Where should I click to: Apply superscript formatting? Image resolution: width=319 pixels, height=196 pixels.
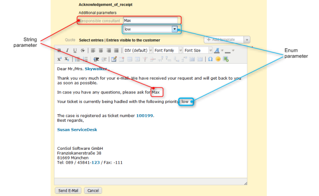59,59
